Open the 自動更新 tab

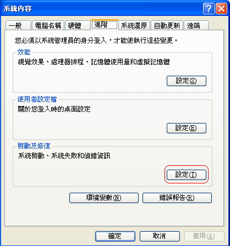[x=167, y=25]
